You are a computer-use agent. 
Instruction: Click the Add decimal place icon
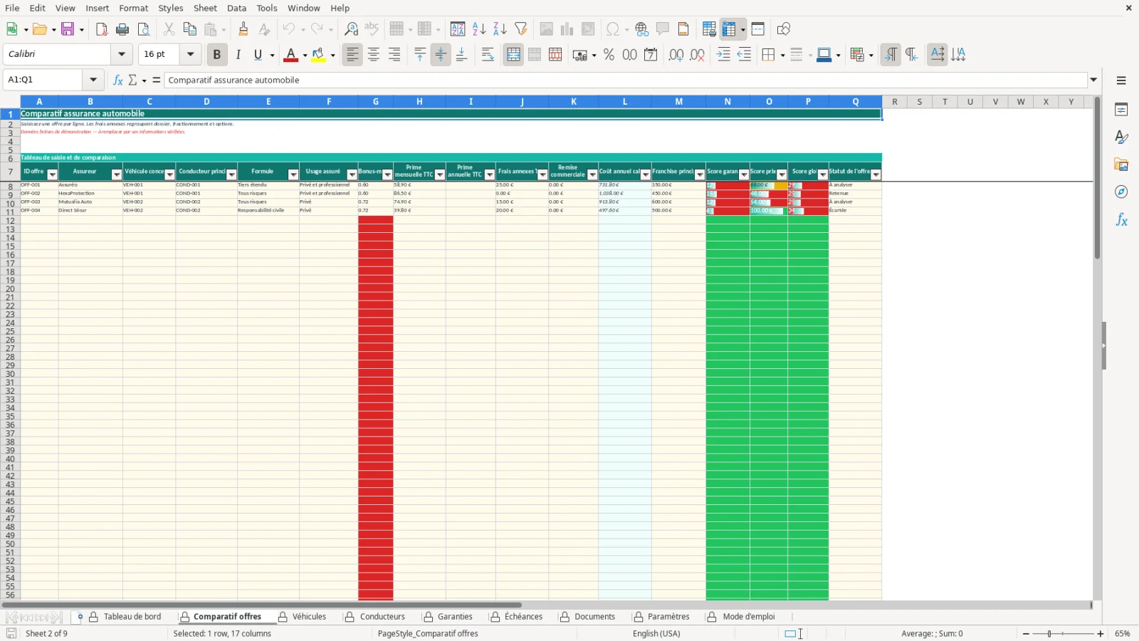pyautogui.click(x=676, y=55)
